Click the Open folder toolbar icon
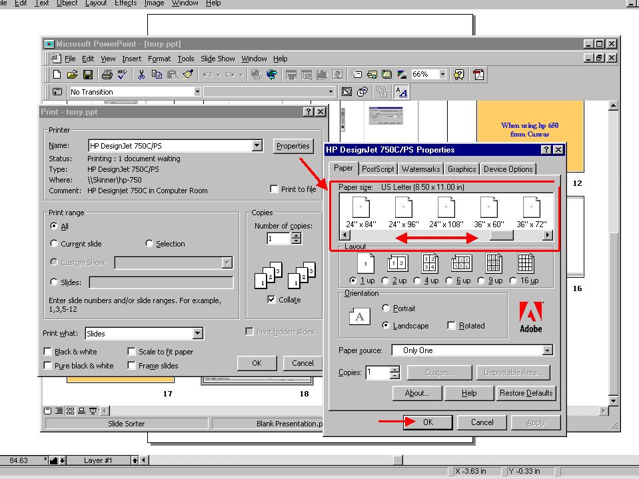This screenshot has width=639, height=479. tap(72, 75)
